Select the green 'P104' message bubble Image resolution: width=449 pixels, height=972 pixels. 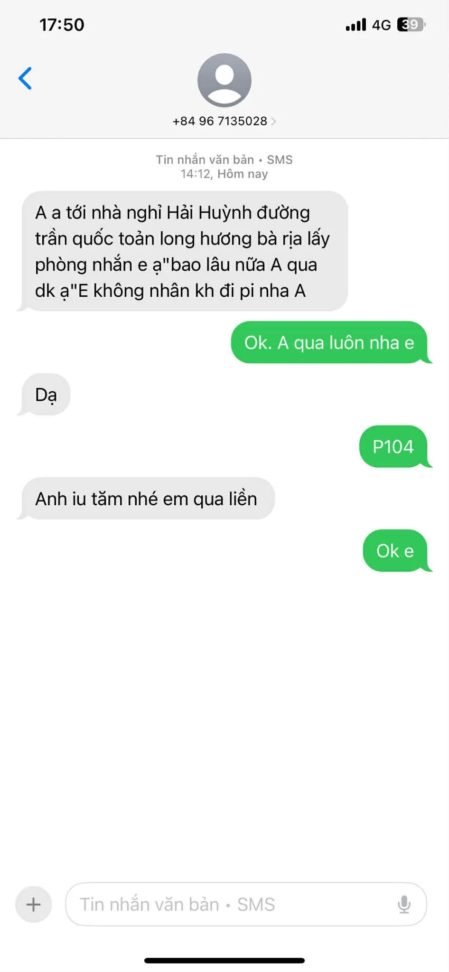pyautogui.click(x=395, y=446)
